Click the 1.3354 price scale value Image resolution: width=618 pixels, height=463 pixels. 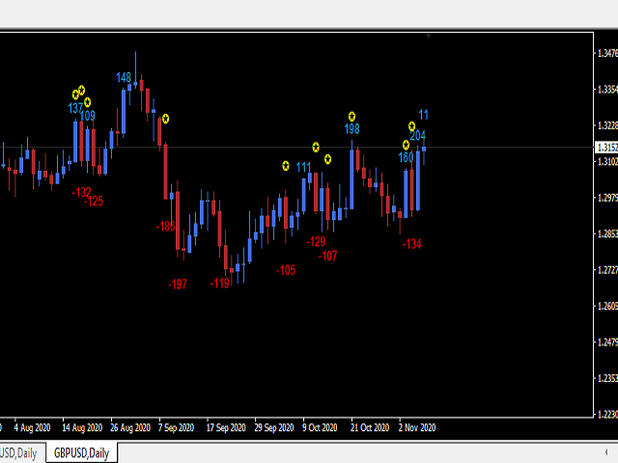607,90
